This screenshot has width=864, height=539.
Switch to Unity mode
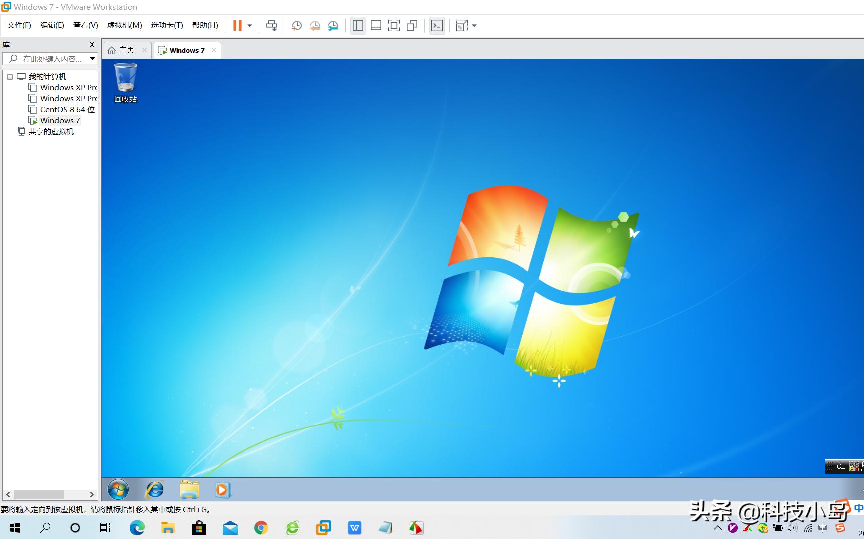click(412, 25)
